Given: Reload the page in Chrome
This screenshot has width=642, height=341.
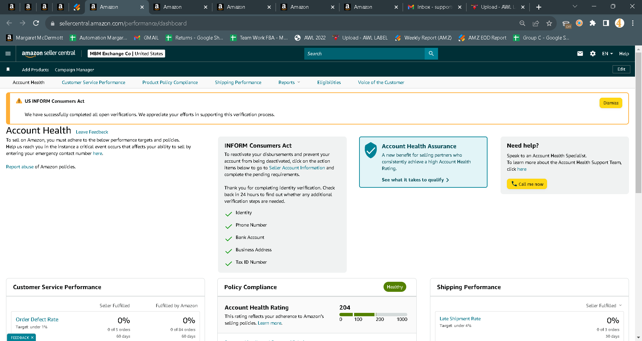Looking at the screenshot, I should point(36,23).
